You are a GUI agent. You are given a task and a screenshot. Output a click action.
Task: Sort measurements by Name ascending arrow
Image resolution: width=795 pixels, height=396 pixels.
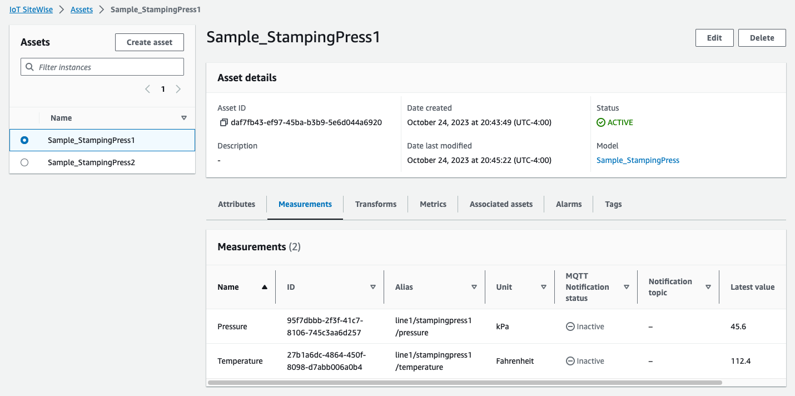[265, 287]
